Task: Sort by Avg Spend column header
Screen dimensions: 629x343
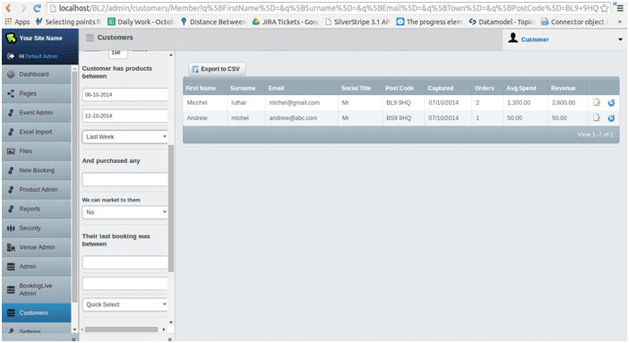Action: click(x=521, y=89)
